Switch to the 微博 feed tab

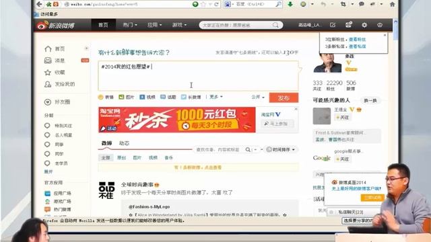pyautogui.click(x=106, y=143)
